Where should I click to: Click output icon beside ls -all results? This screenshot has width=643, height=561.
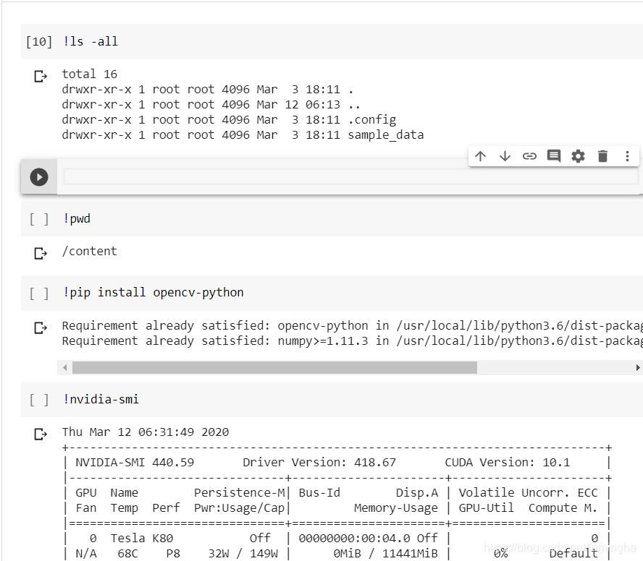tap(41, 76)
